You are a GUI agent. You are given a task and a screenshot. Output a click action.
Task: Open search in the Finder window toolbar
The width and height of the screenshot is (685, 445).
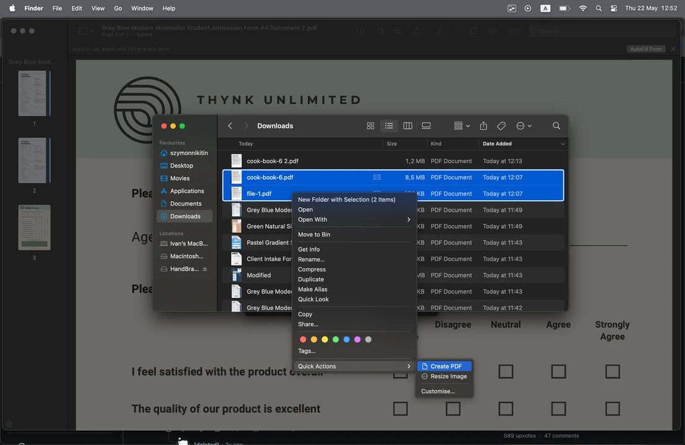point(556,125)
